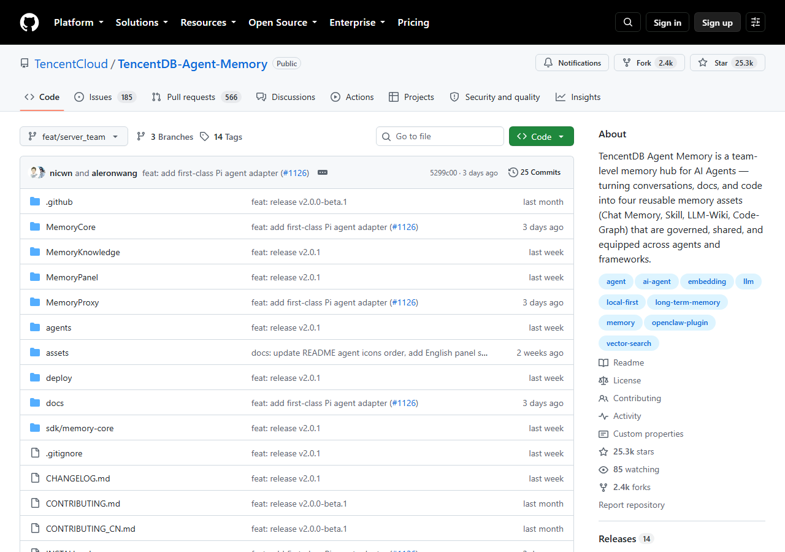Open the Releases 14 heading link

pos(626,539)
